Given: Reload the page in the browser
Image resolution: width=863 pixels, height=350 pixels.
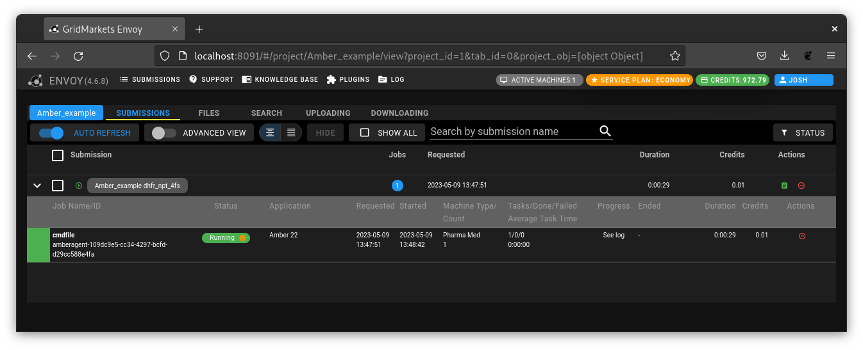Looking at the screenshot, I should coord(78,56).
